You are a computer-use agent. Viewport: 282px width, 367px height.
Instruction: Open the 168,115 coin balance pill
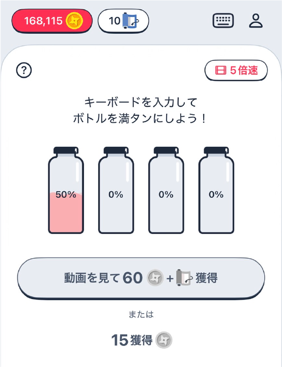point(51,21)
